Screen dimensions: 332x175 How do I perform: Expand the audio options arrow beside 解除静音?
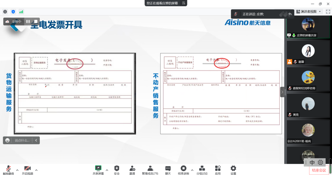click(17, 170)
